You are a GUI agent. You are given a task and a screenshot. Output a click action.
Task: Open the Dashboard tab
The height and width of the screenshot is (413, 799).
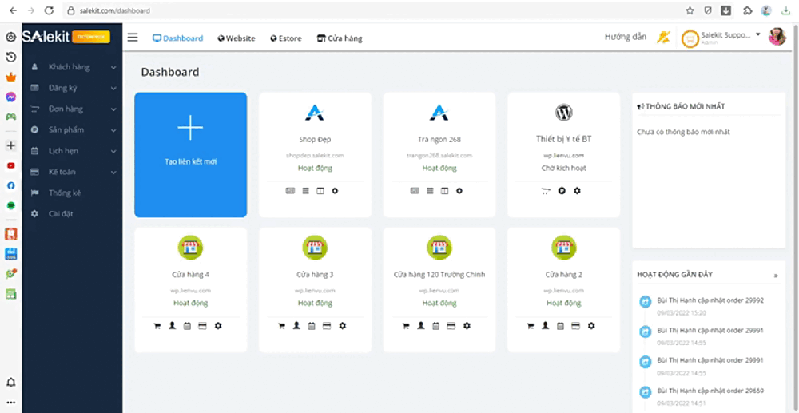pyautogui.click(x=178, y=38)
